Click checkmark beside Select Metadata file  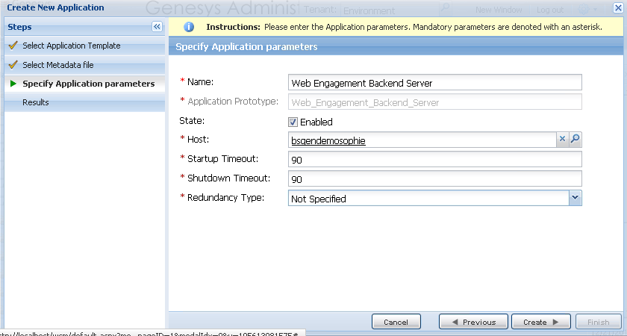pyautogui.click(x=13, y=65)
